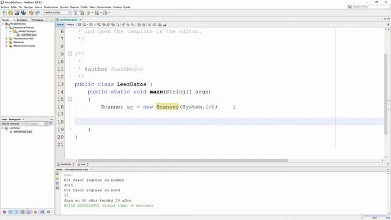Switch to the Prestaciones tab
This screenshot has width=391, height=220.
(x=38, y=20)
